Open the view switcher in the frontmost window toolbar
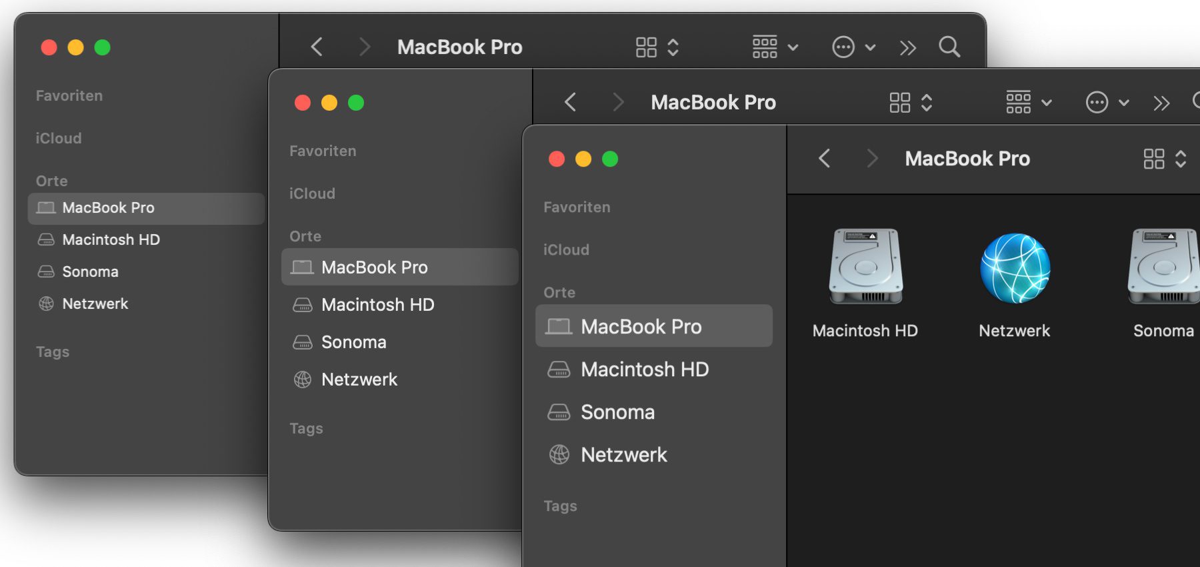 pyautogui.click(x=1165, y=159)
